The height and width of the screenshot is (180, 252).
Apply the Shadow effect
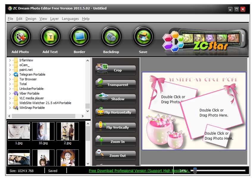pyautogui.click(x=117, y=98)
